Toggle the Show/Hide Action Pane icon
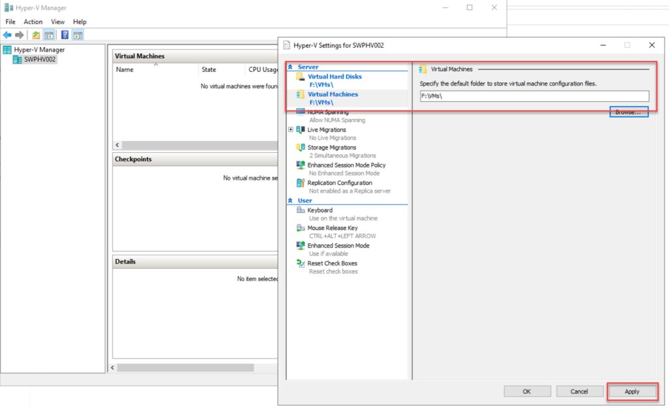 pos(78,35)
